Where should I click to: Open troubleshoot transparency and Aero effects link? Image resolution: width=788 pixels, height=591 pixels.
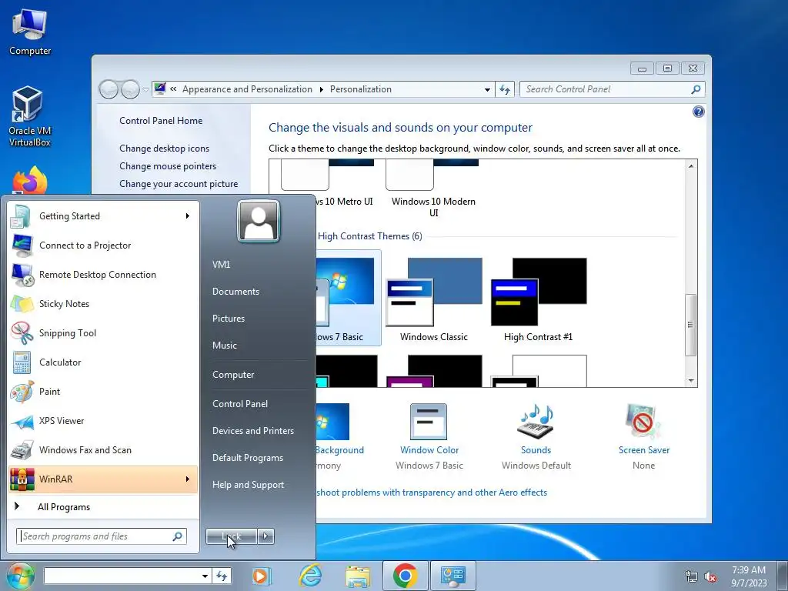[x=431, y=492]
